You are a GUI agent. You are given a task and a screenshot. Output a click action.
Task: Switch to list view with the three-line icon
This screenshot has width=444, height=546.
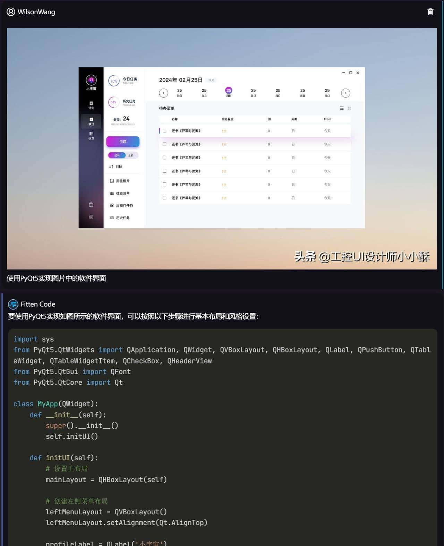coord(342,108)
